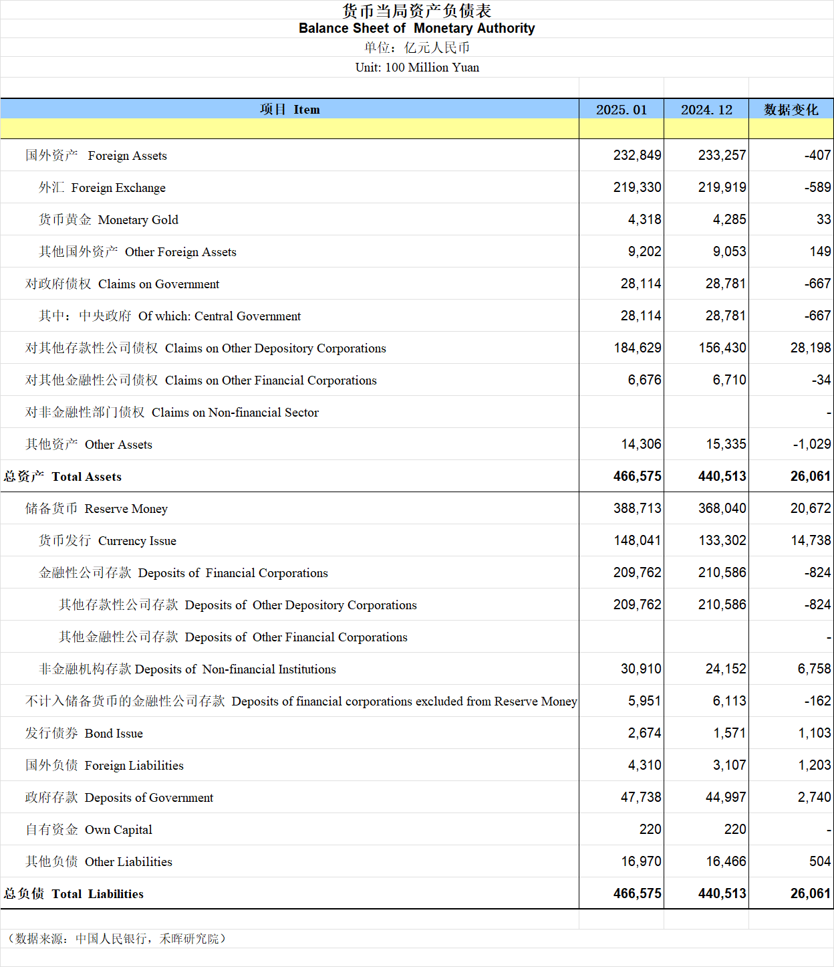The width and height of the screenshot is (834, 967).
Task: Click the Balance Sheet of Monetary Authority title
Action: [x=416, y=28]
